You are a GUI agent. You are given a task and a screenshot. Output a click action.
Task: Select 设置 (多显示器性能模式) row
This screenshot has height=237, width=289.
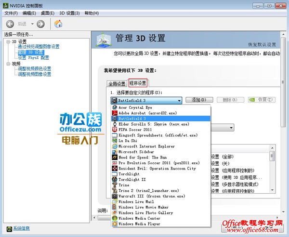(x=235, y=184)
